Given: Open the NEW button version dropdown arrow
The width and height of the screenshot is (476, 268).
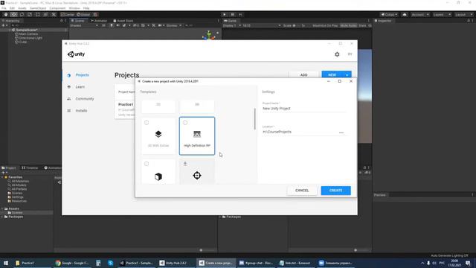Looking at the screenshot, I should 347,75.
